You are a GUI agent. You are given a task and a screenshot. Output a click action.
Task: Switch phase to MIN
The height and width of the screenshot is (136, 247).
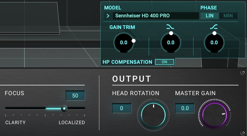[228, 16]
